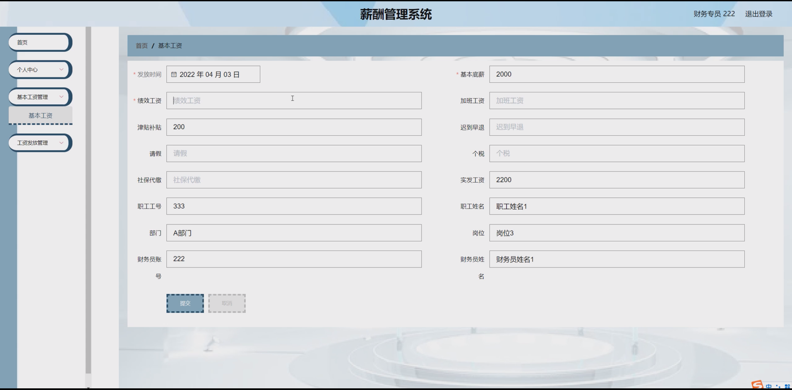Focus the 职工姓名 input field
792x390 pixels.
click(617, 206)
